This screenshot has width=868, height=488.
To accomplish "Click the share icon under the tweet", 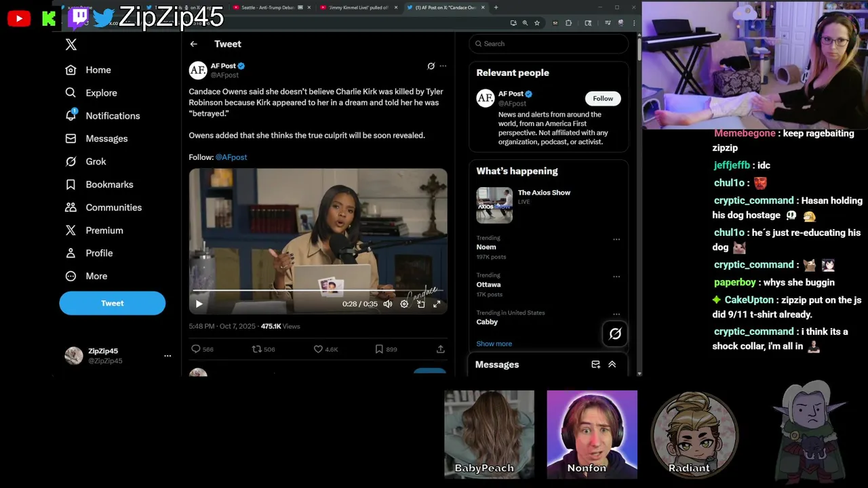I will pyautogui.click(x=440, y=349).
